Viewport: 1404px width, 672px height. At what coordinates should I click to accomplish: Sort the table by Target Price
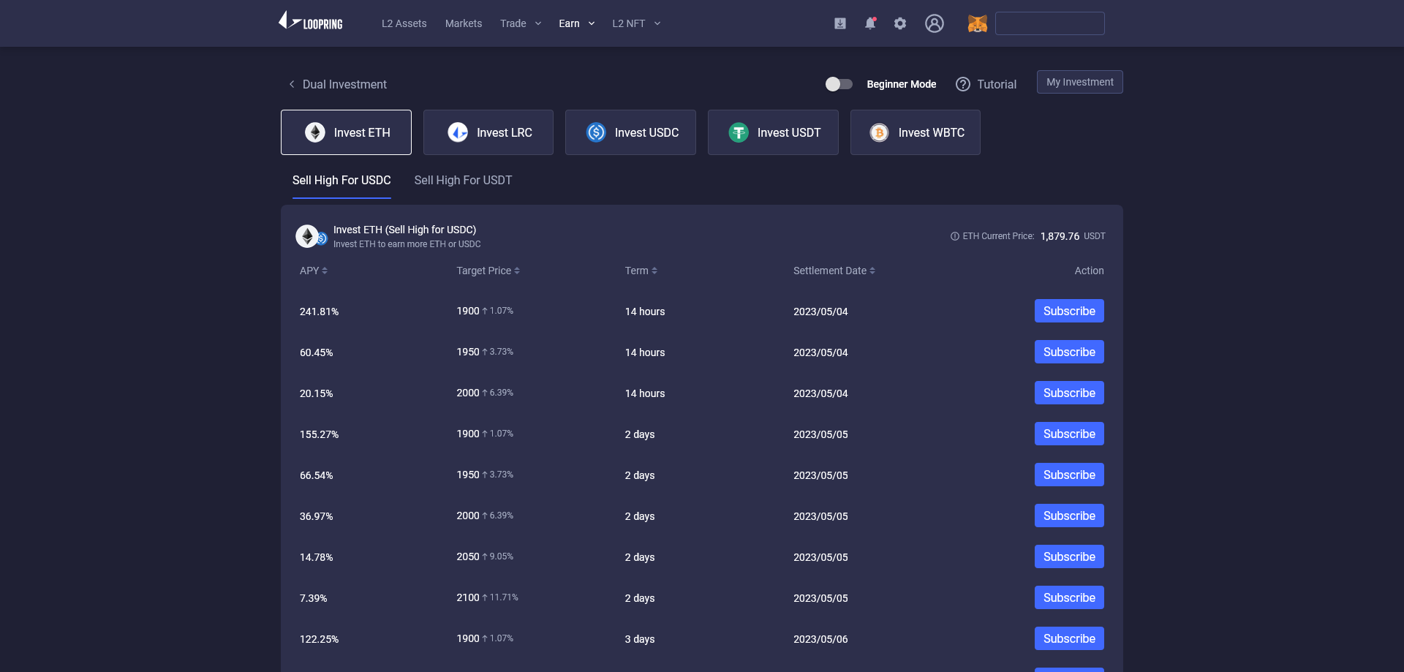(488, 271)
